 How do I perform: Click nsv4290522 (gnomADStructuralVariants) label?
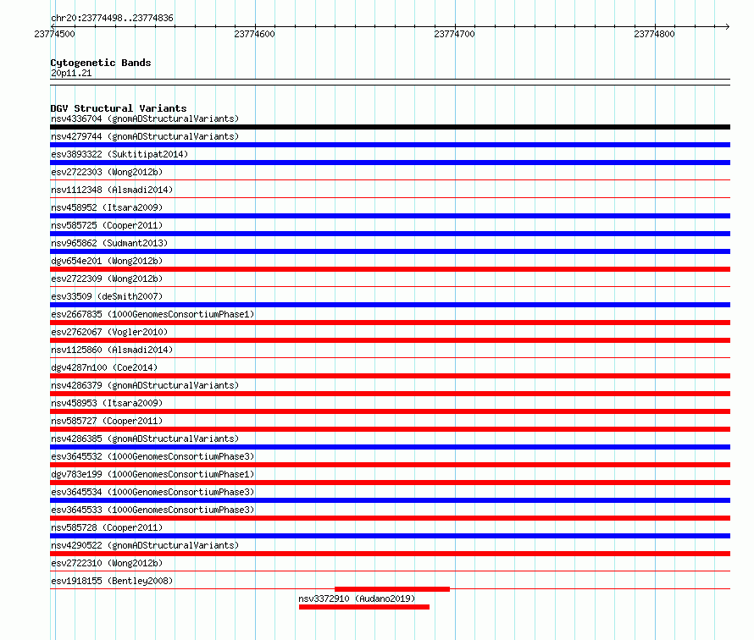click(145, 545)
